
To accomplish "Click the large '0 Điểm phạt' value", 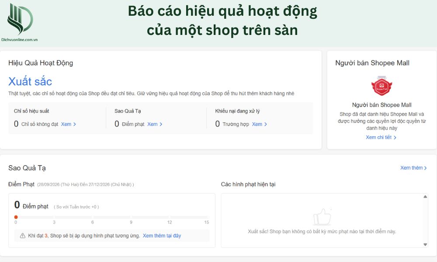I will (x=31, y=205).
